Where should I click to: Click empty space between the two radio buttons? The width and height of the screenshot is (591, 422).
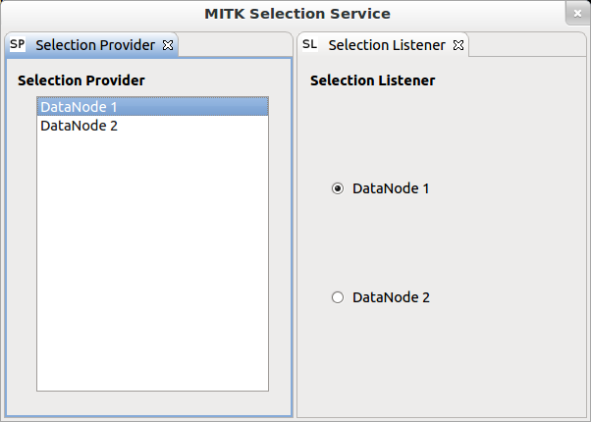click(x=381, y=243)
